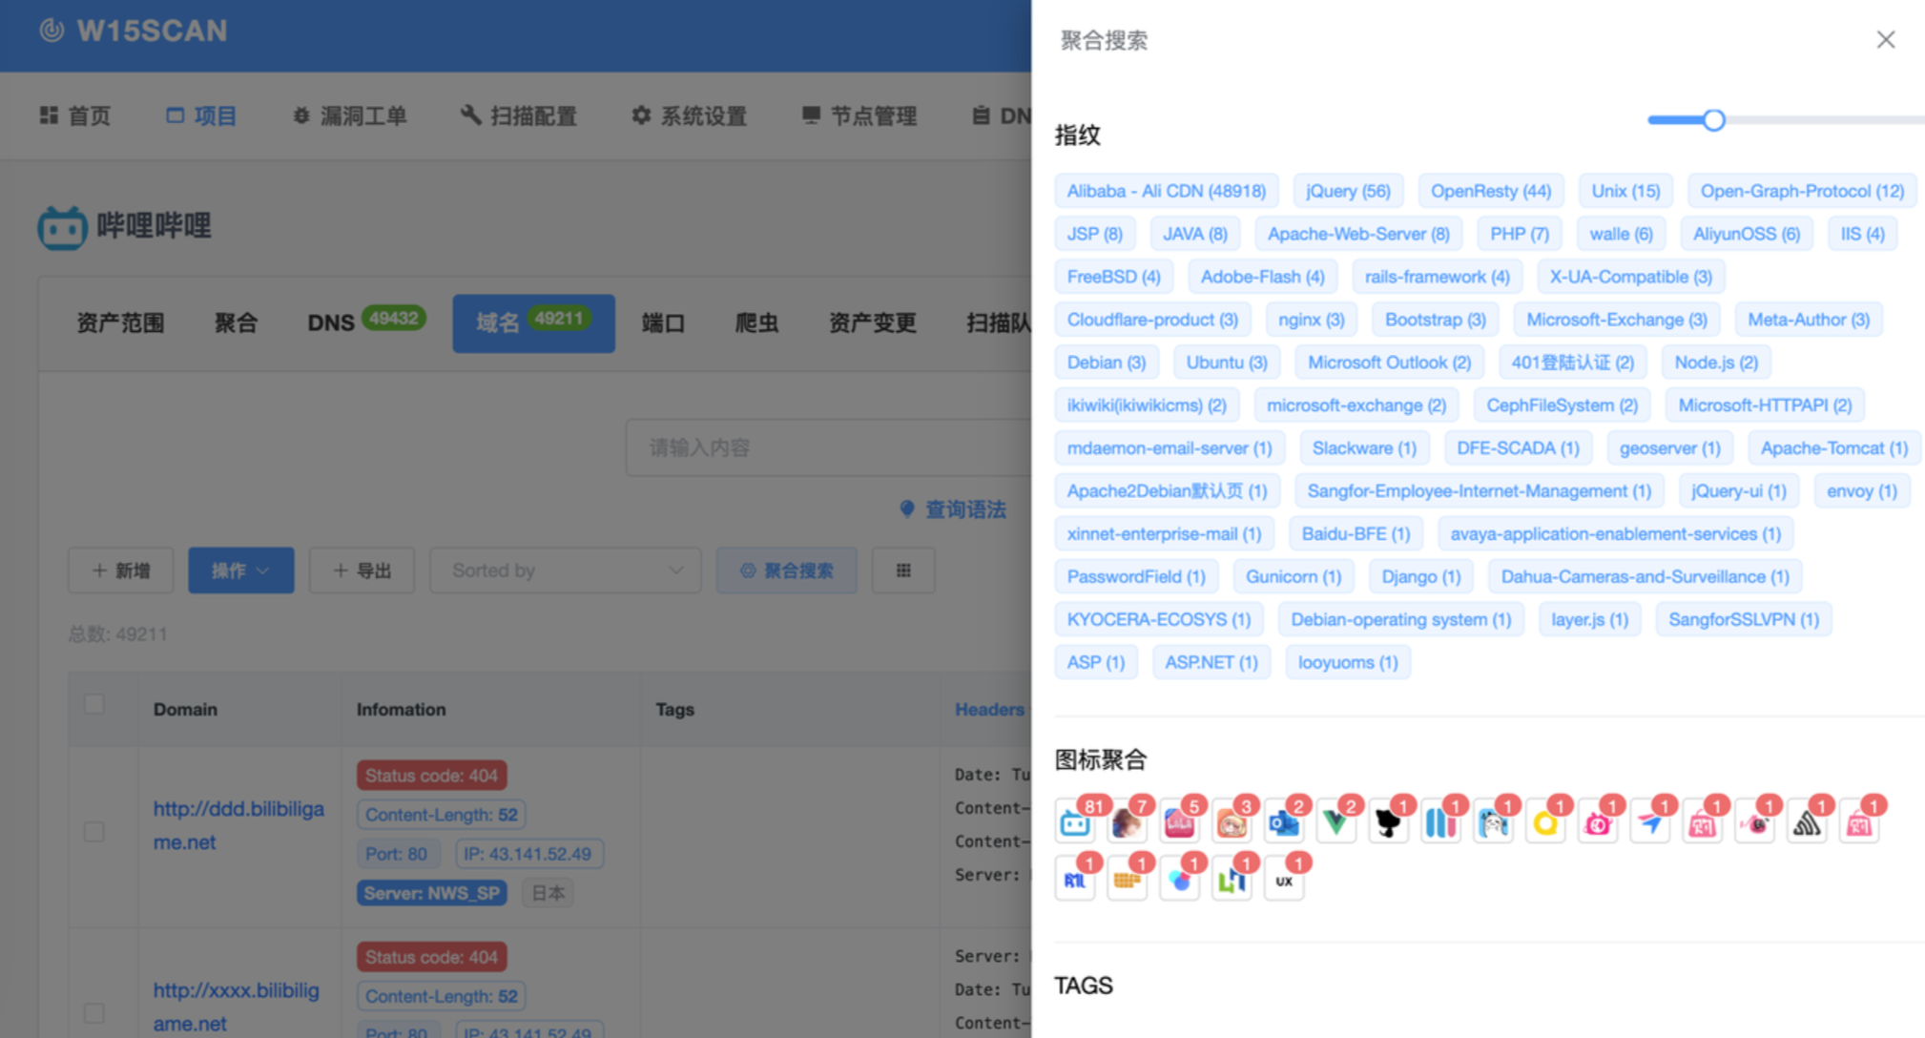Select the ASP.NET (1) fingerprint tag
1925x1038 pixels.
tap(1211, 662)
